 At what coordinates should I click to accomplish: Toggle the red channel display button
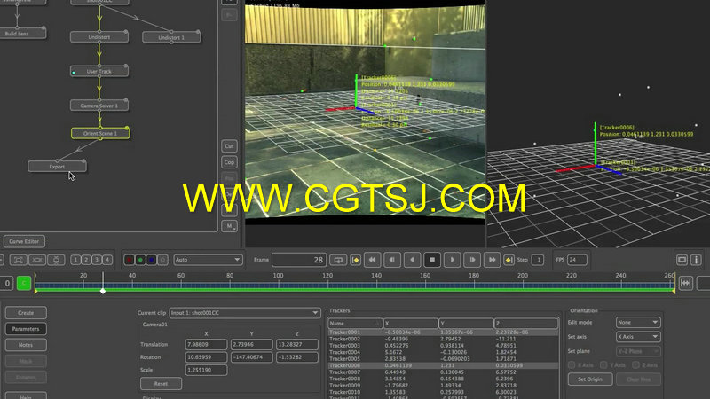pyautogui.click(x=129, y=260)
